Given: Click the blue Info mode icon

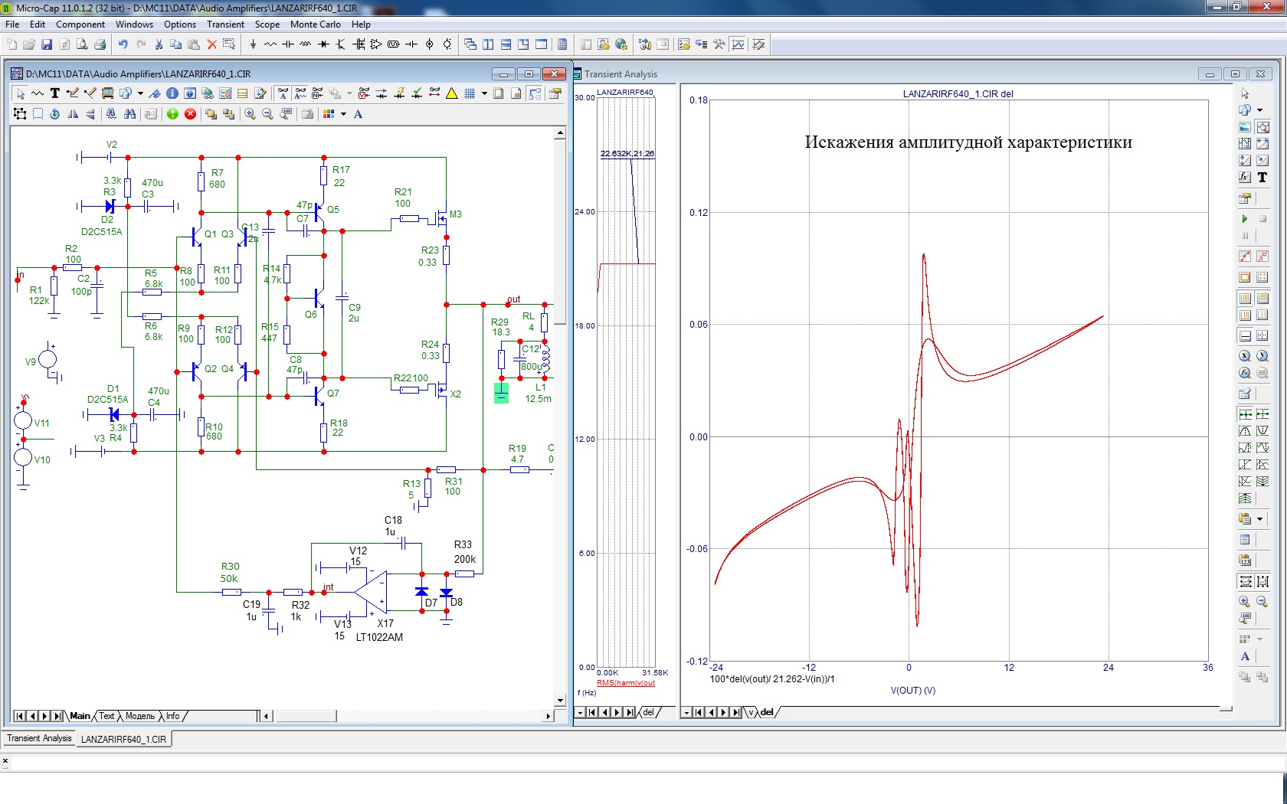Looking at the screenshot, I should pos(172,93).
